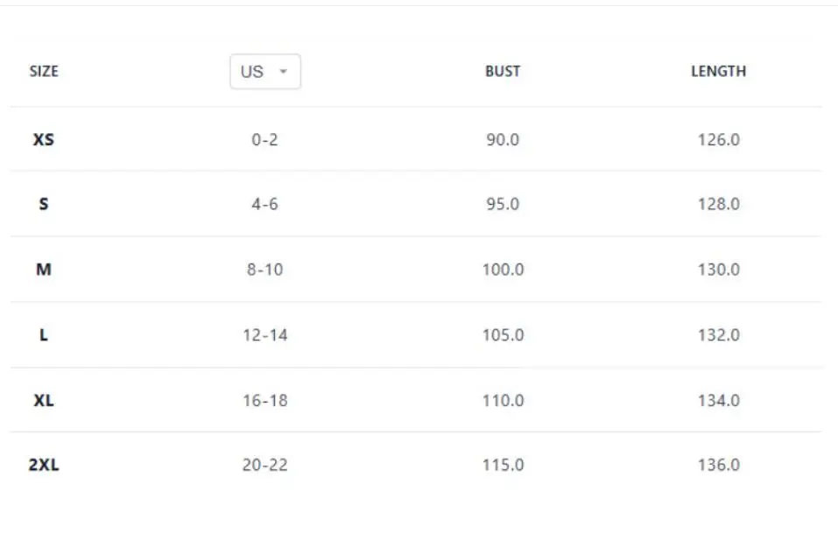Select the S size row label
Image resolution: width=838 pixels, height=547 pixels.
[x=43, y=204]
